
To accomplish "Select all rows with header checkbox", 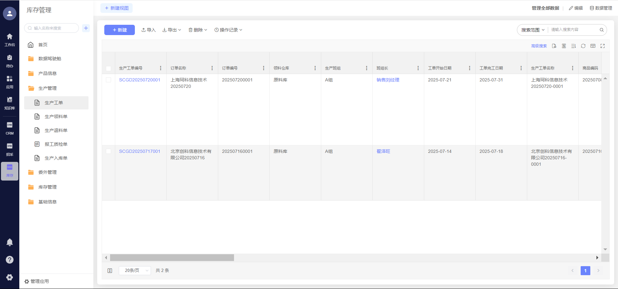I will [x=108, y=68].
